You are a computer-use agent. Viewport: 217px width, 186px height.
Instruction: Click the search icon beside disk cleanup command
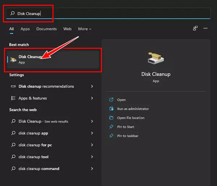click(x=13, y=169)
